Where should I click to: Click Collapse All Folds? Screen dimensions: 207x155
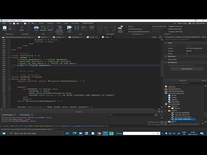click(x=176, y=32)
